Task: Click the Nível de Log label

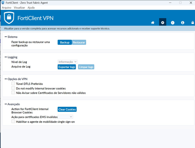Action: click(19, 62)
